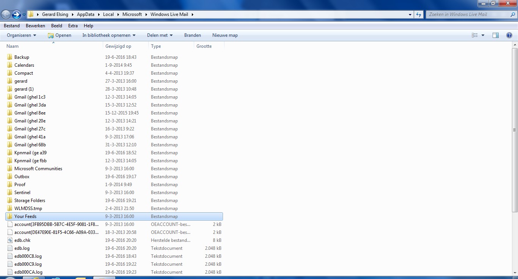
Task: Select the Gmail (ghel 27c folder icon
Action: point(10,129)
